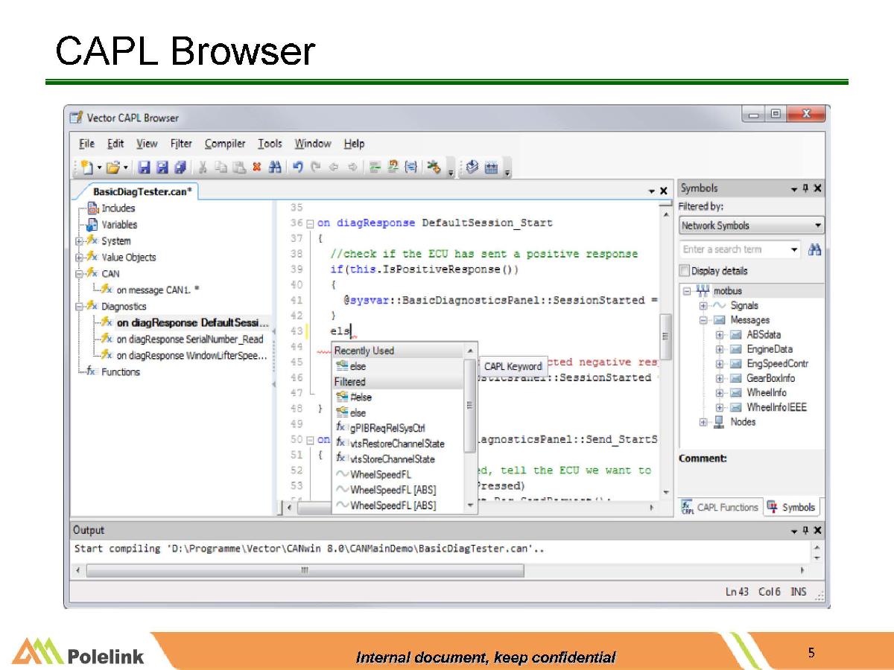The width and height of the screenshot is (894, 670).
Task: Click the Cut scissors icon
Action: tap(202, 167)
